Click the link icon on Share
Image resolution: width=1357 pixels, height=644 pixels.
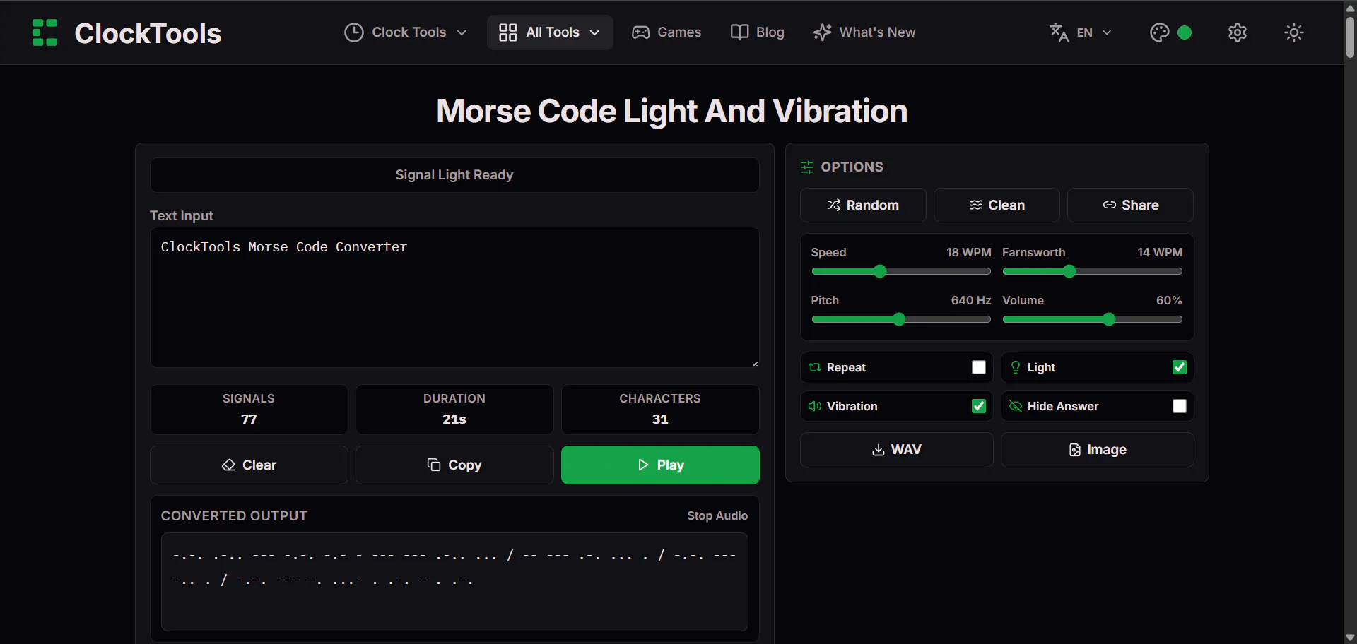tap(1110, 205)
